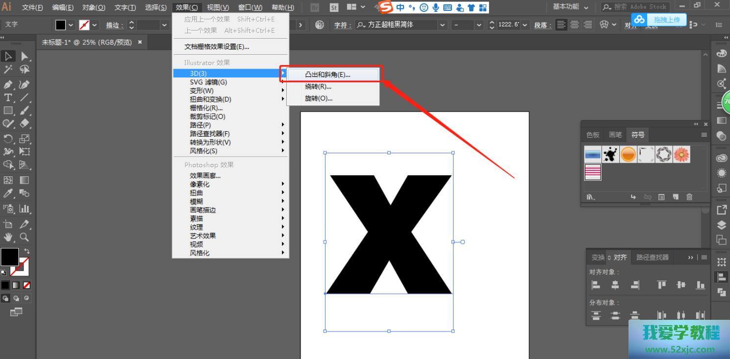The width and height of the screenshot is (730, 359).
Task: Open Layers panel from right dock
Action: tap(721, 225)
